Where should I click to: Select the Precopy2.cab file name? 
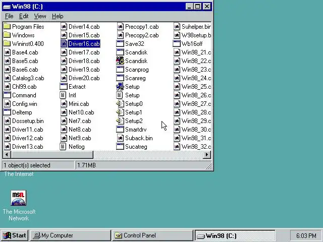(142, 35)
